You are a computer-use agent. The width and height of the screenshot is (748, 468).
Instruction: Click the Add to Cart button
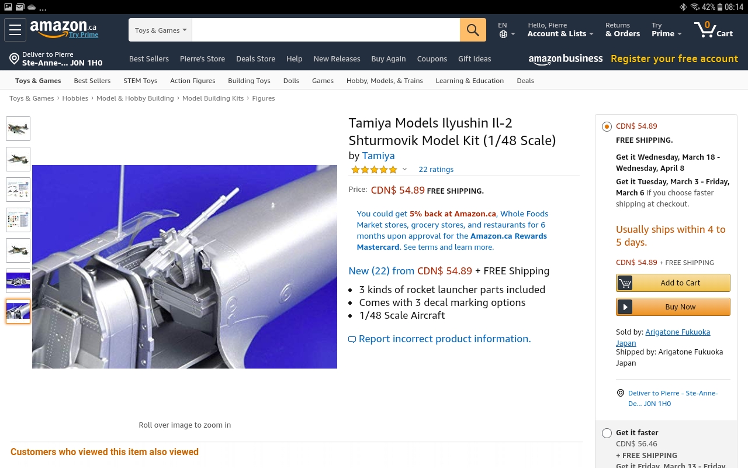click(x=673, y=283)
